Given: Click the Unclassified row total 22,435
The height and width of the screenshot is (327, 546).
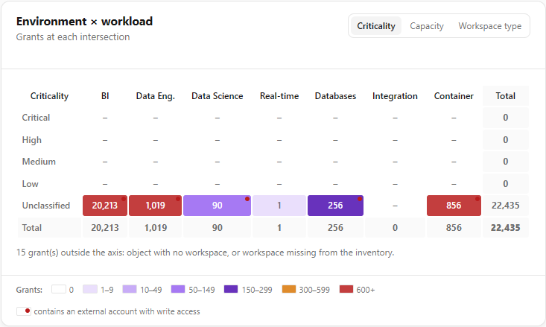Looking at the screenshot, I should (505, 206).
